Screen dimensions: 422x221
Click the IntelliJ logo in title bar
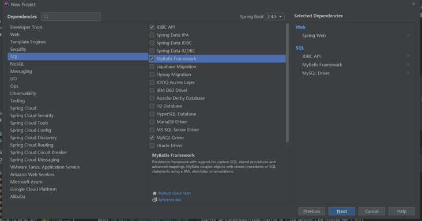[x=6, y=4]
